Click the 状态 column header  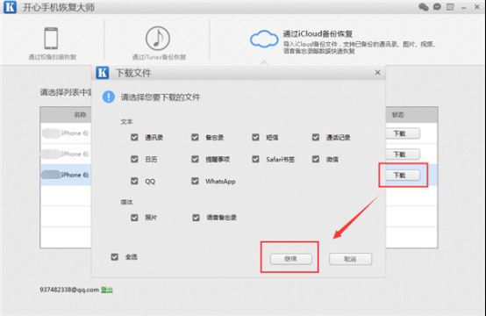tap(397, 115)
